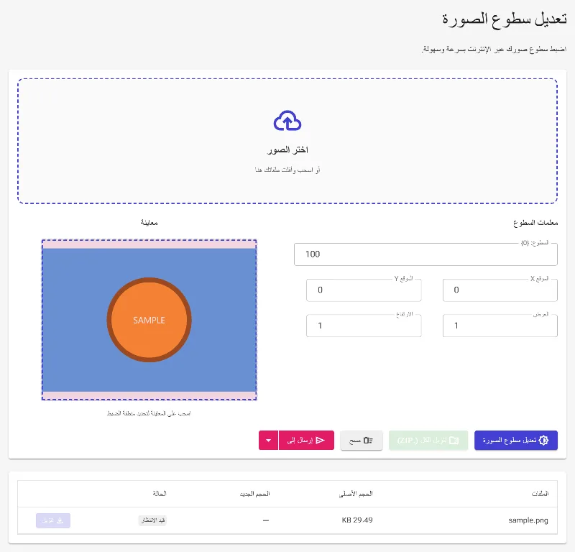Focus the X position input field

(500, 290)
